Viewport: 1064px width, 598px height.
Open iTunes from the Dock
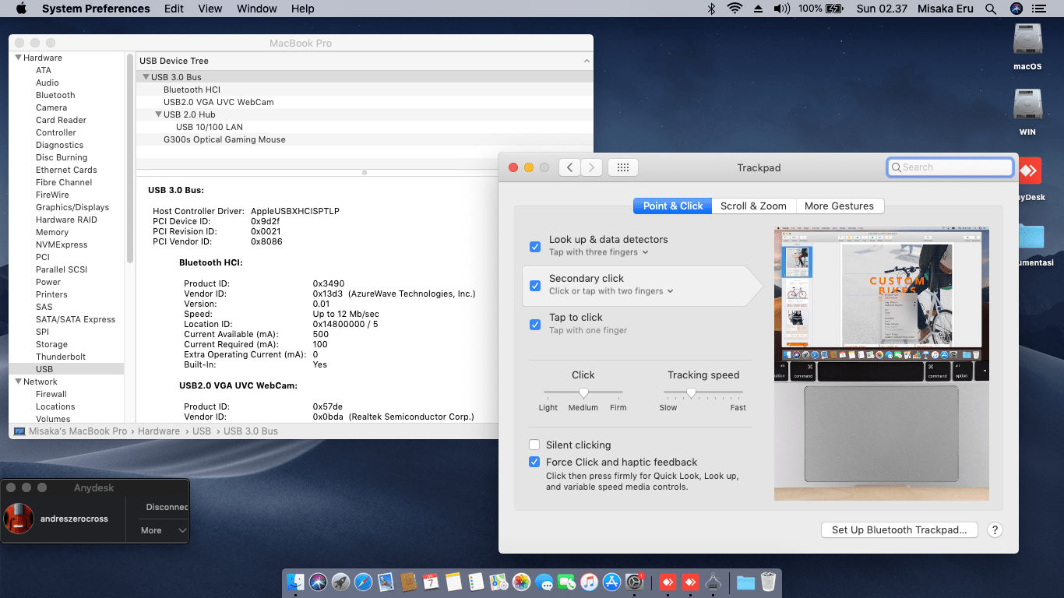[x=590, y=582]
